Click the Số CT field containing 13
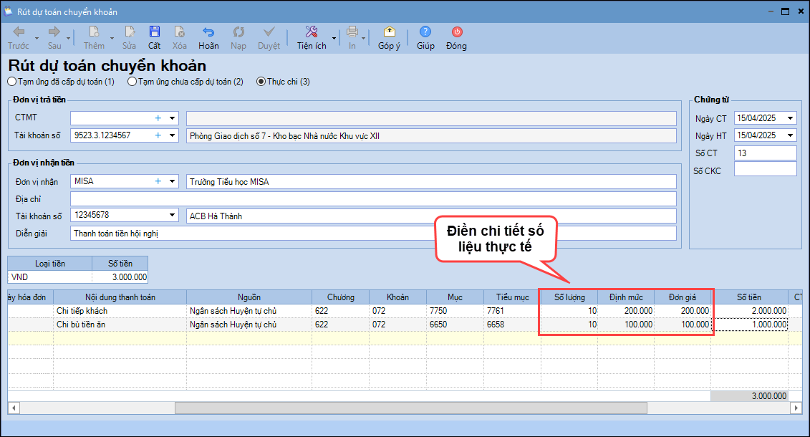 (x=765, y=153)
